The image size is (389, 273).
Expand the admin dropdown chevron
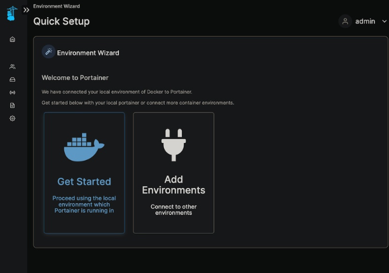click(384, 22)
